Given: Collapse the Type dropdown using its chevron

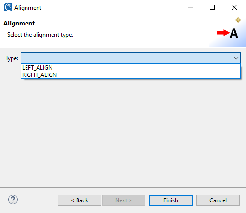Looking at the screenshot, I should [236, 58].
